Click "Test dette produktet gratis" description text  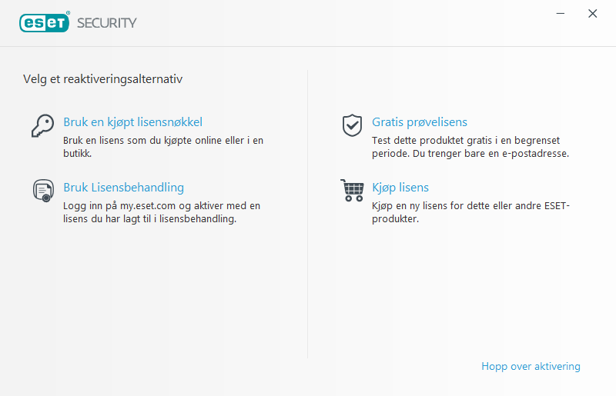tap(466, 141)
